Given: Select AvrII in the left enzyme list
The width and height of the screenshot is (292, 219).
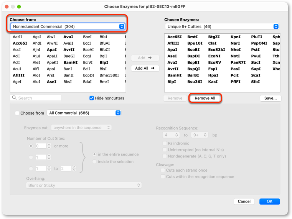Looking at the screenshot, I should coord(69,50).
